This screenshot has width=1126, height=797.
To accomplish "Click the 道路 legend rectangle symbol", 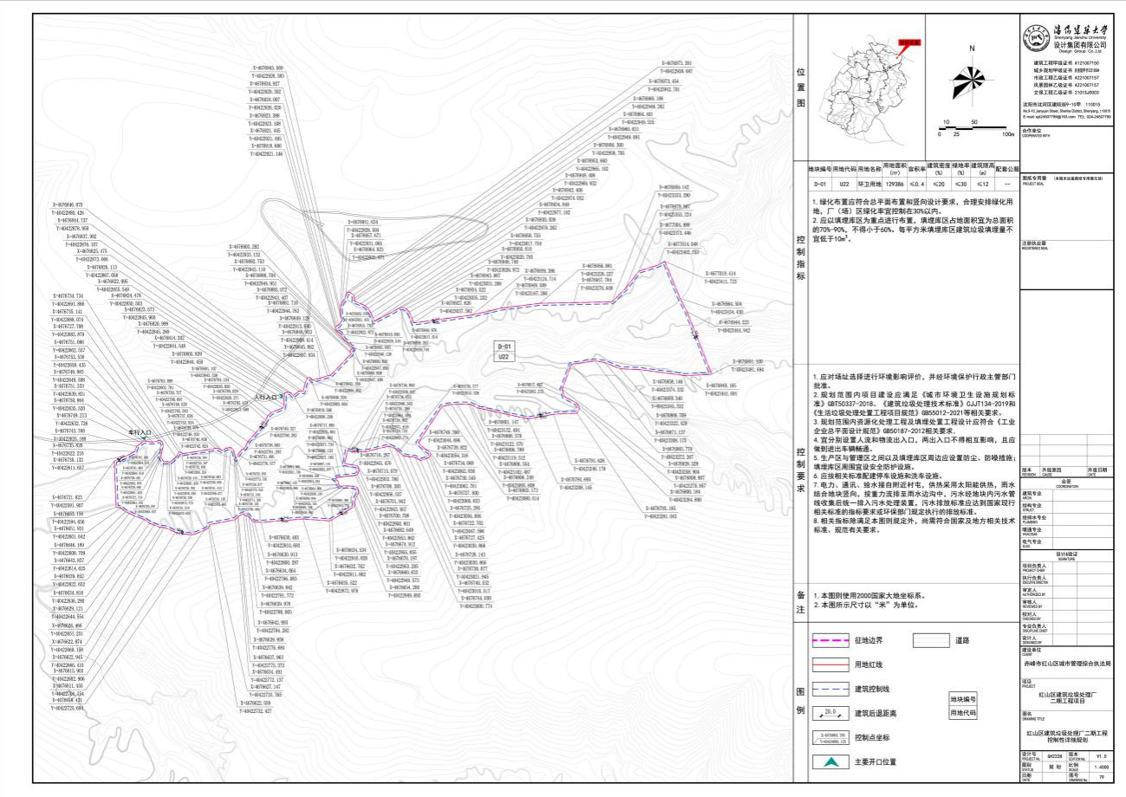I will pyautogui.click(x=933, y=641).
